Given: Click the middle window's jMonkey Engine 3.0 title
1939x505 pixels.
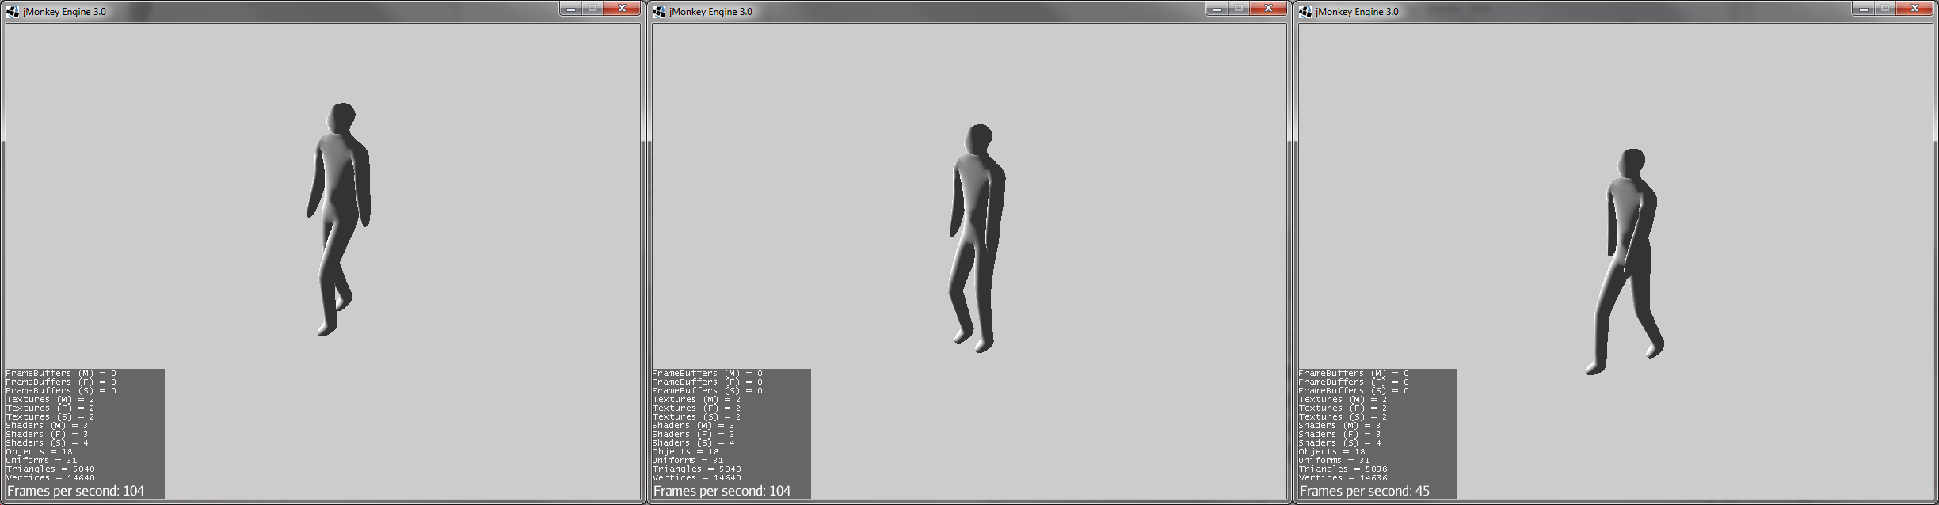Looking at the screenshot, I should coord(710,12).
